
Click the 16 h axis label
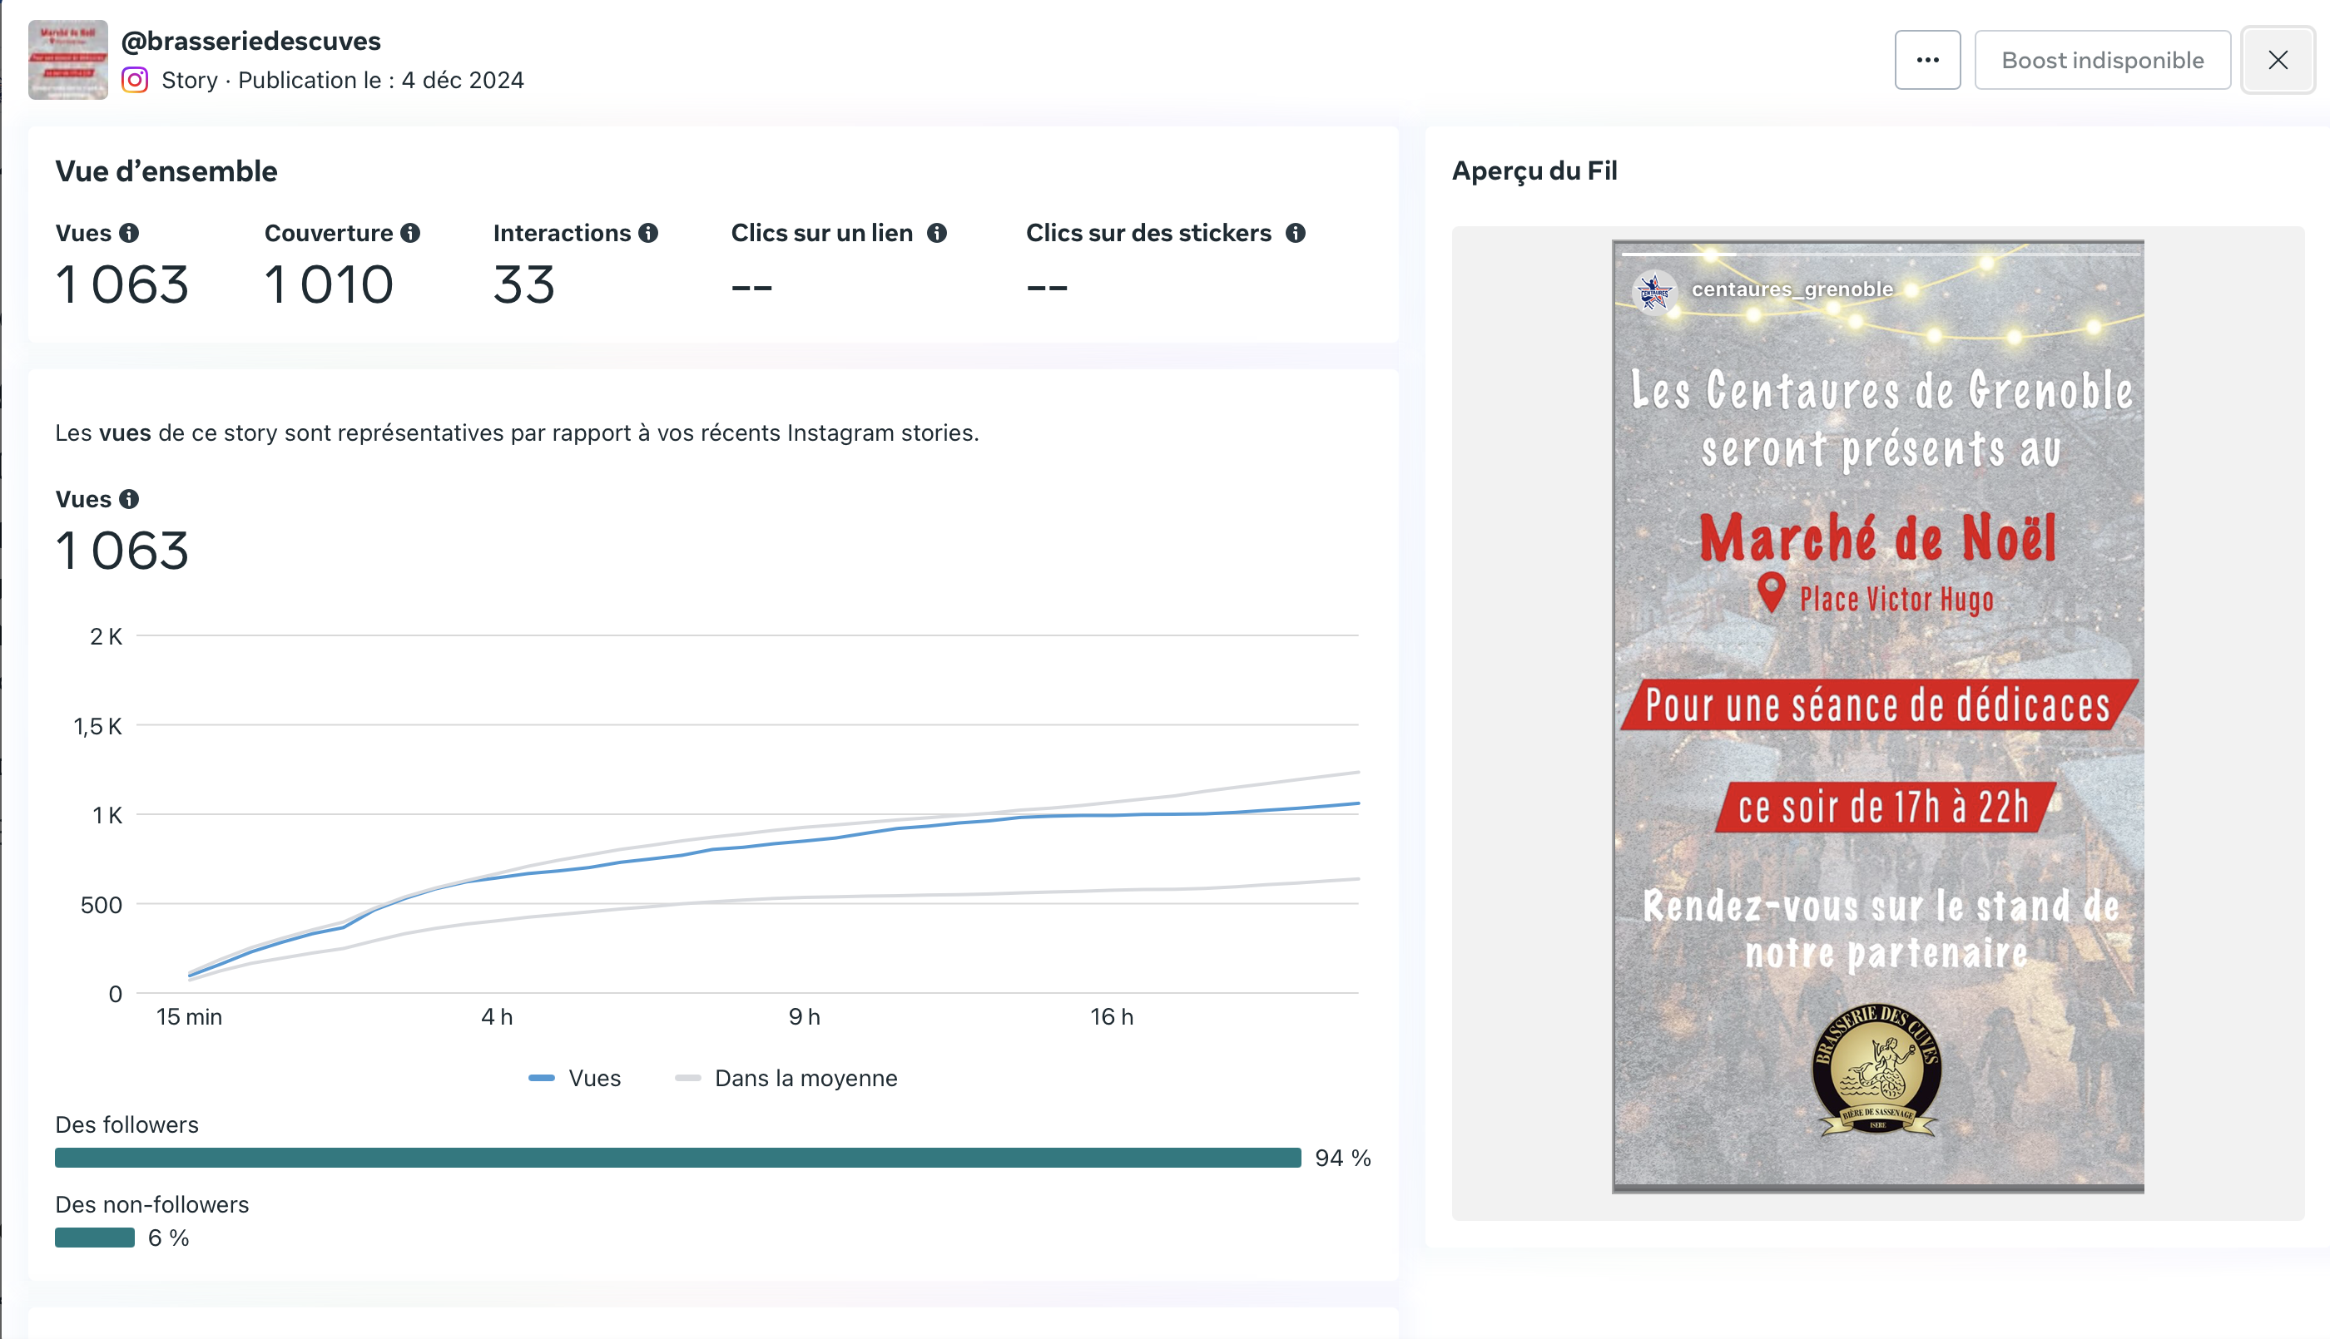pyautogui.click(x=1111, y=1017)
